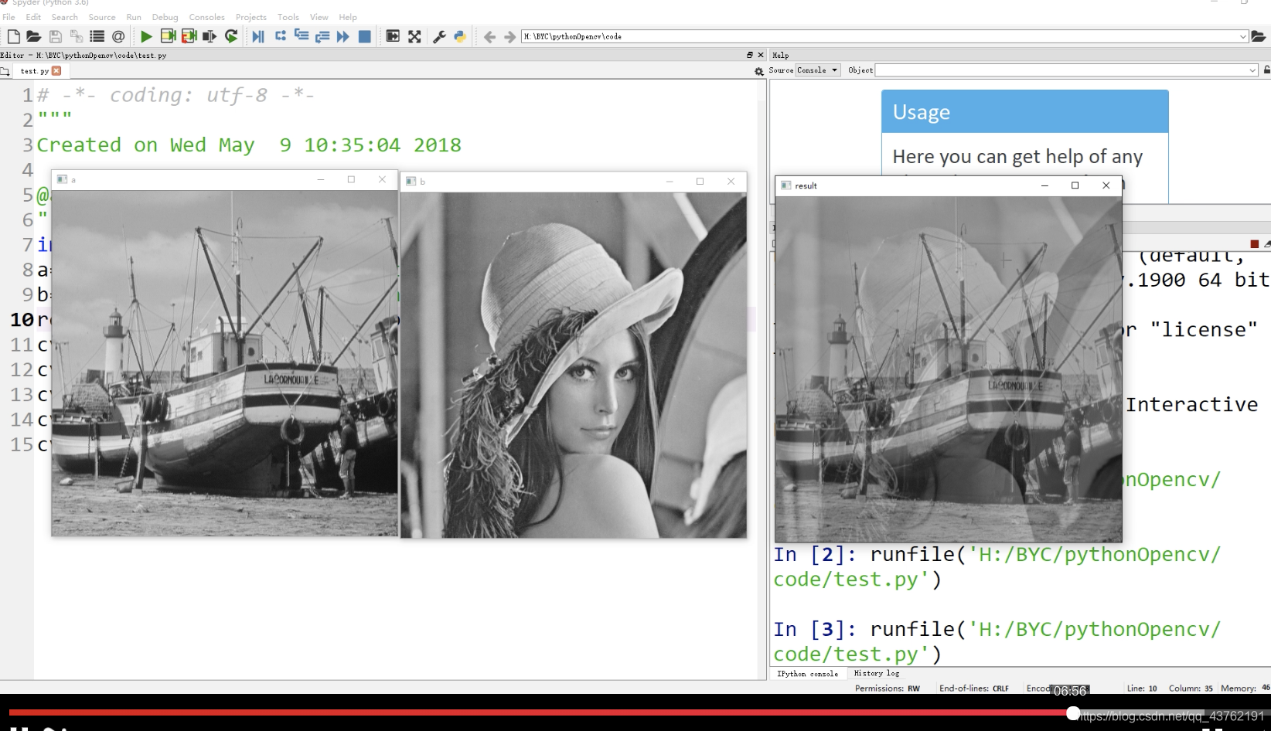Run selection or current line icon
This screenshot has height=731, width=1271.
tap(210, 36)
